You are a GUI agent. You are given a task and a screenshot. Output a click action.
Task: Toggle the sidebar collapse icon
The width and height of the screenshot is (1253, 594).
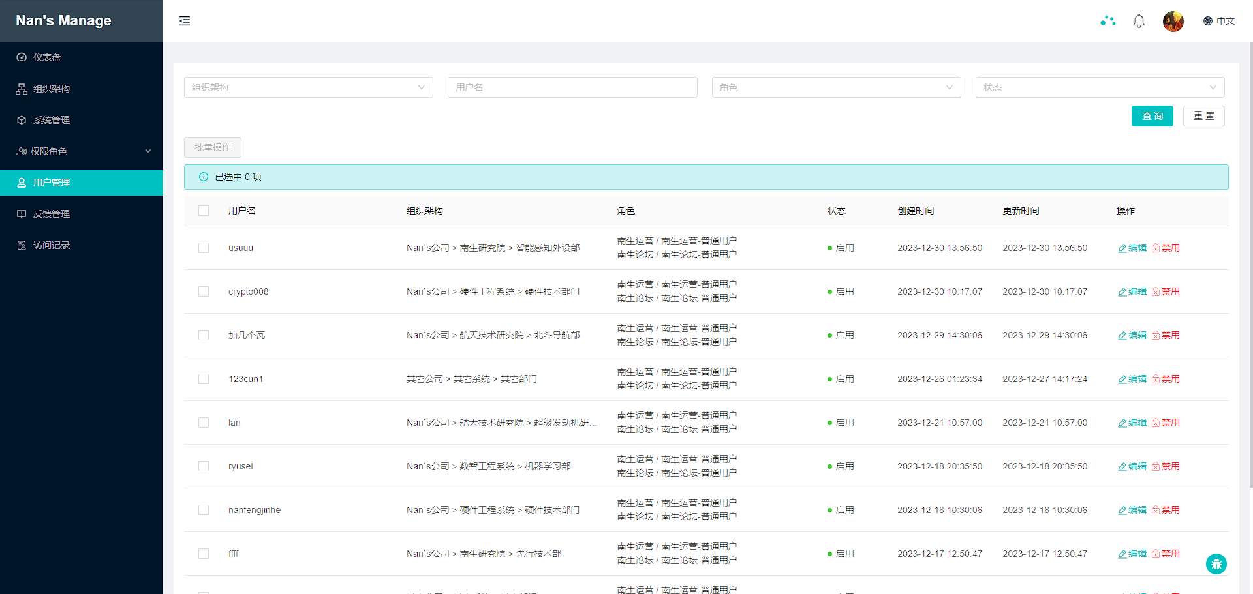[x=185, y=20]
